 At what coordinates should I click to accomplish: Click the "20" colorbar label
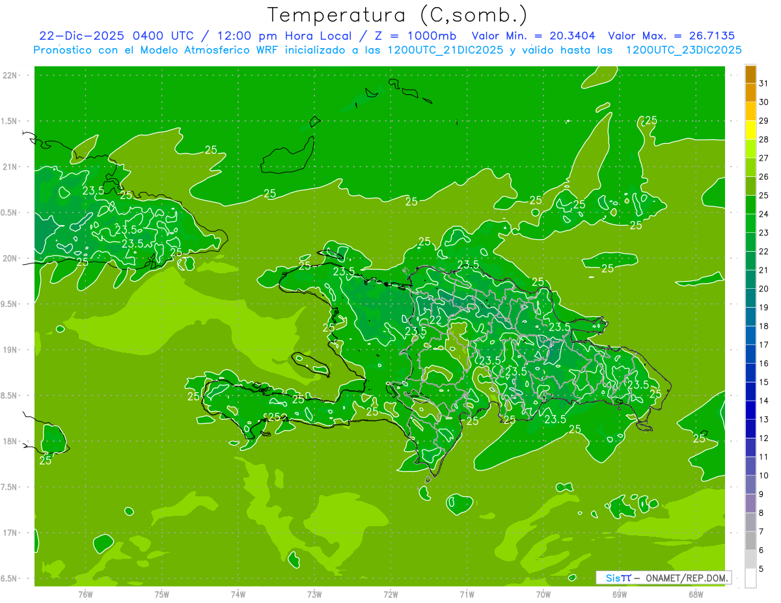point(763,289)
